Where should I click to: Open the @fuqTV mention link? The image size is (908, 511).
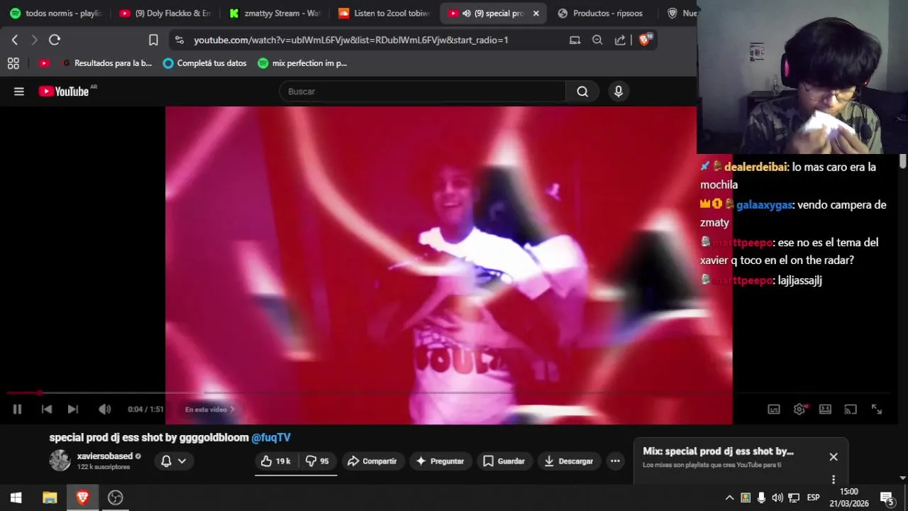tap(271, 438)
